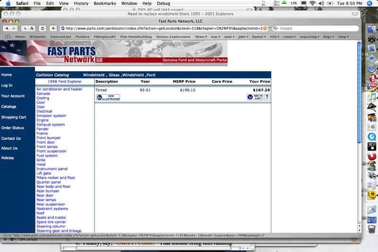
Task: Click the orange RSS/snapback icon in address bar
Action: point(265,28)
